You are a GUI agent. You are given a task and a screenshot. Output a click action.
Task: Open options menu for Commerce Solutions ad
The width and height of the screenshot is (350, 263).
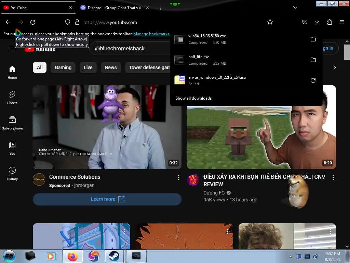click(x=178, y=177)
